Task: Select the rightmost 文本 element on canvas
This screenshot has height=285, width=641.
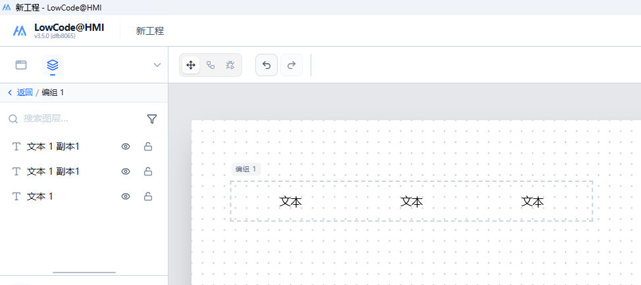Action: pyautogui.click(x=532, y=202)
